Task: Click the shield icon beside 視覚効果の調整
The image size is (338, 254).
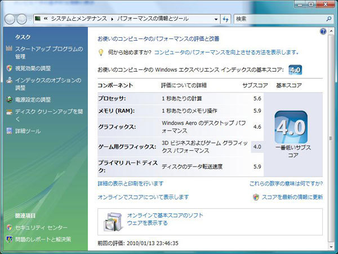Action: (9, 68)
